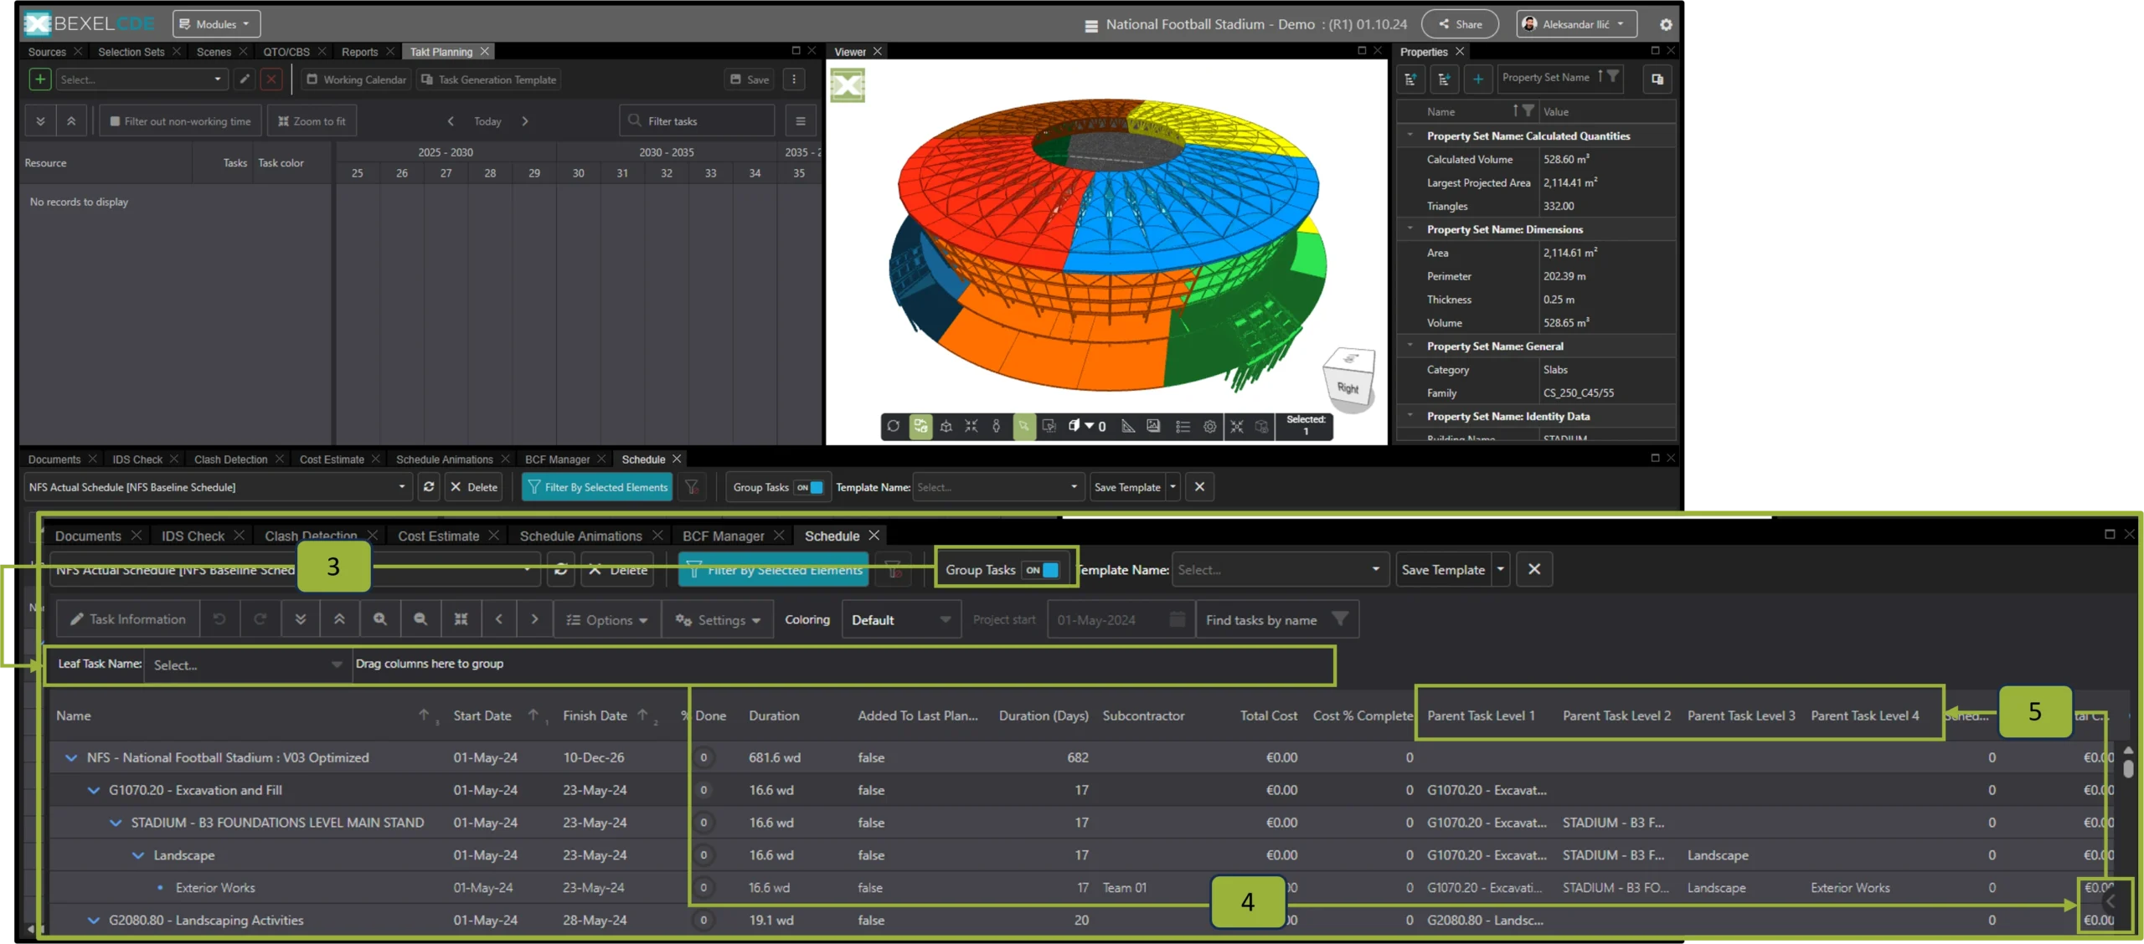The image size is (2144, 944).
Task: Click the plus icon in Properties toolbar
Action: point(1477,79)
